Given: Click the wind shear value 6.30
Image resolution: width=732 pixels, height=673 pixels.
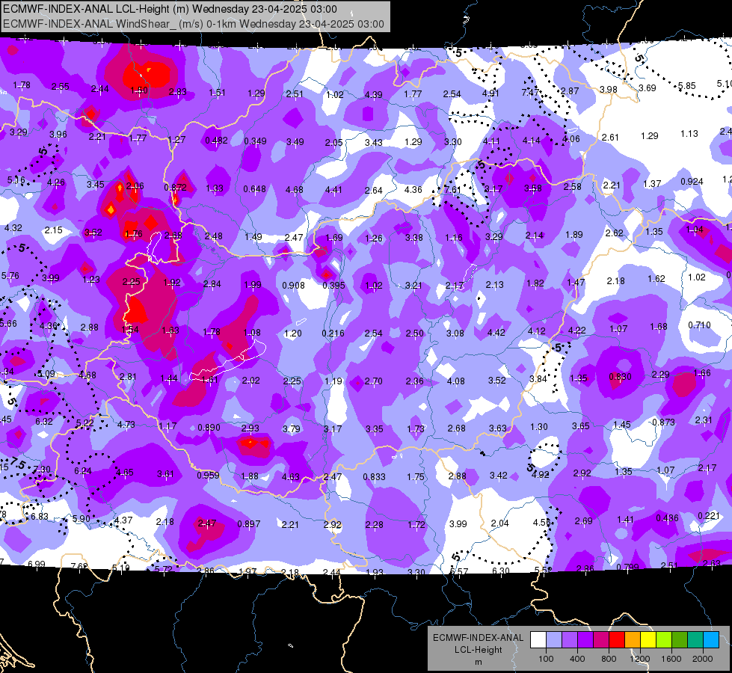Looking at the screenshot, I should (x=501, y=571).
